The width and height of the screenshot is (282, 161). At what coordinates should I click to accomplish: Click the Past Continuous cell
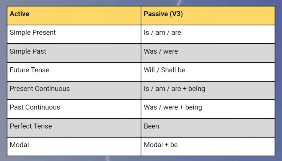[x=74, y=109]
